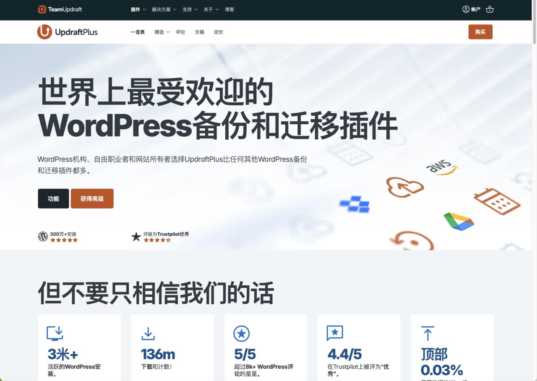This screenshot has width=537, height=381.
Task: Click the five-star rating under 300万+安装
Action: [x=64, y=240]
